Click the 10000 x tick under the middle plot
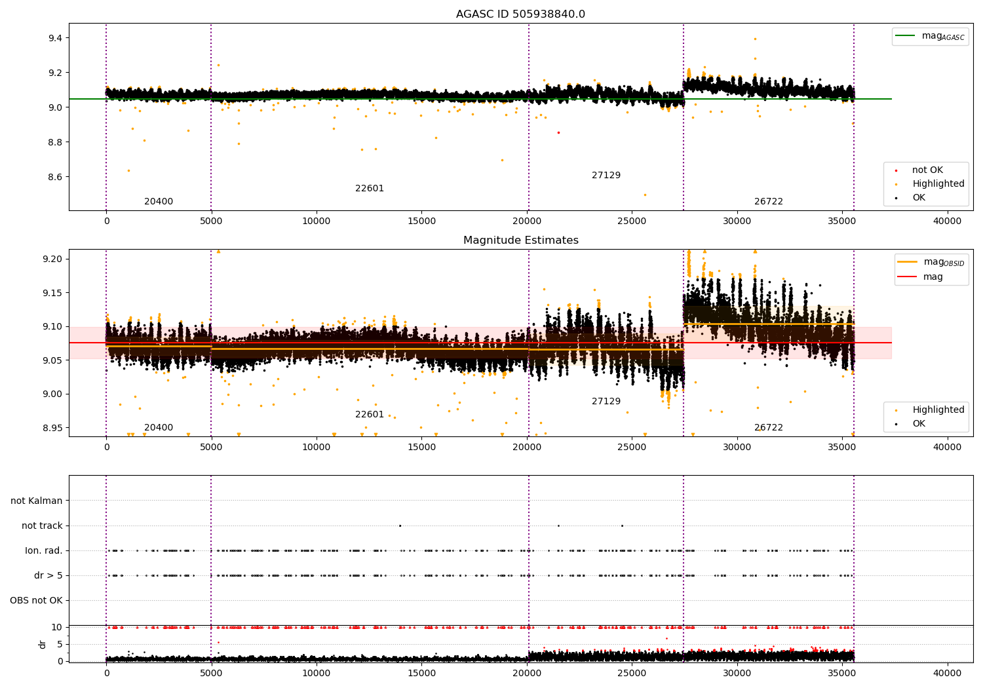Screen dimensions: 983x688 pyautogui.click(x=317, y=448)
